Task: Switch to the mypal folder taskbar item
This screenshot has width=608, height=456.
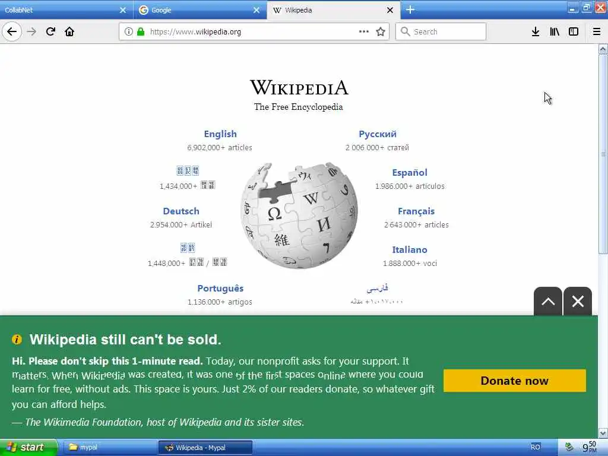Action: [x=110, y=448]
